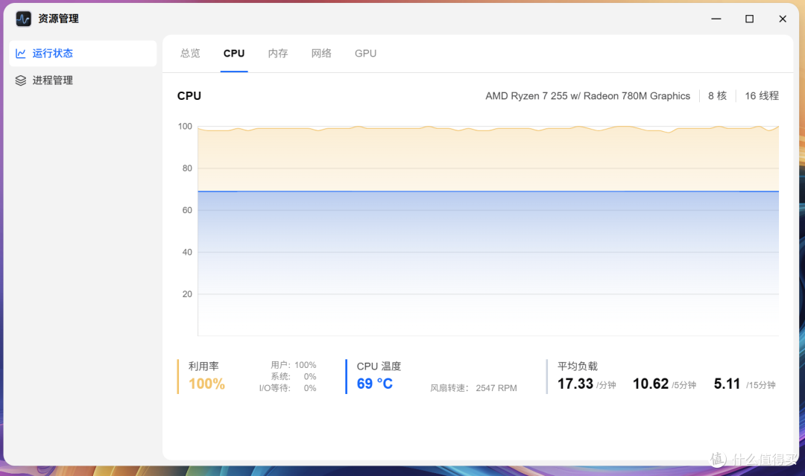The image size is (805, 476).
Task: Click the orange utilization line on the chart
Action: (487, 128)
